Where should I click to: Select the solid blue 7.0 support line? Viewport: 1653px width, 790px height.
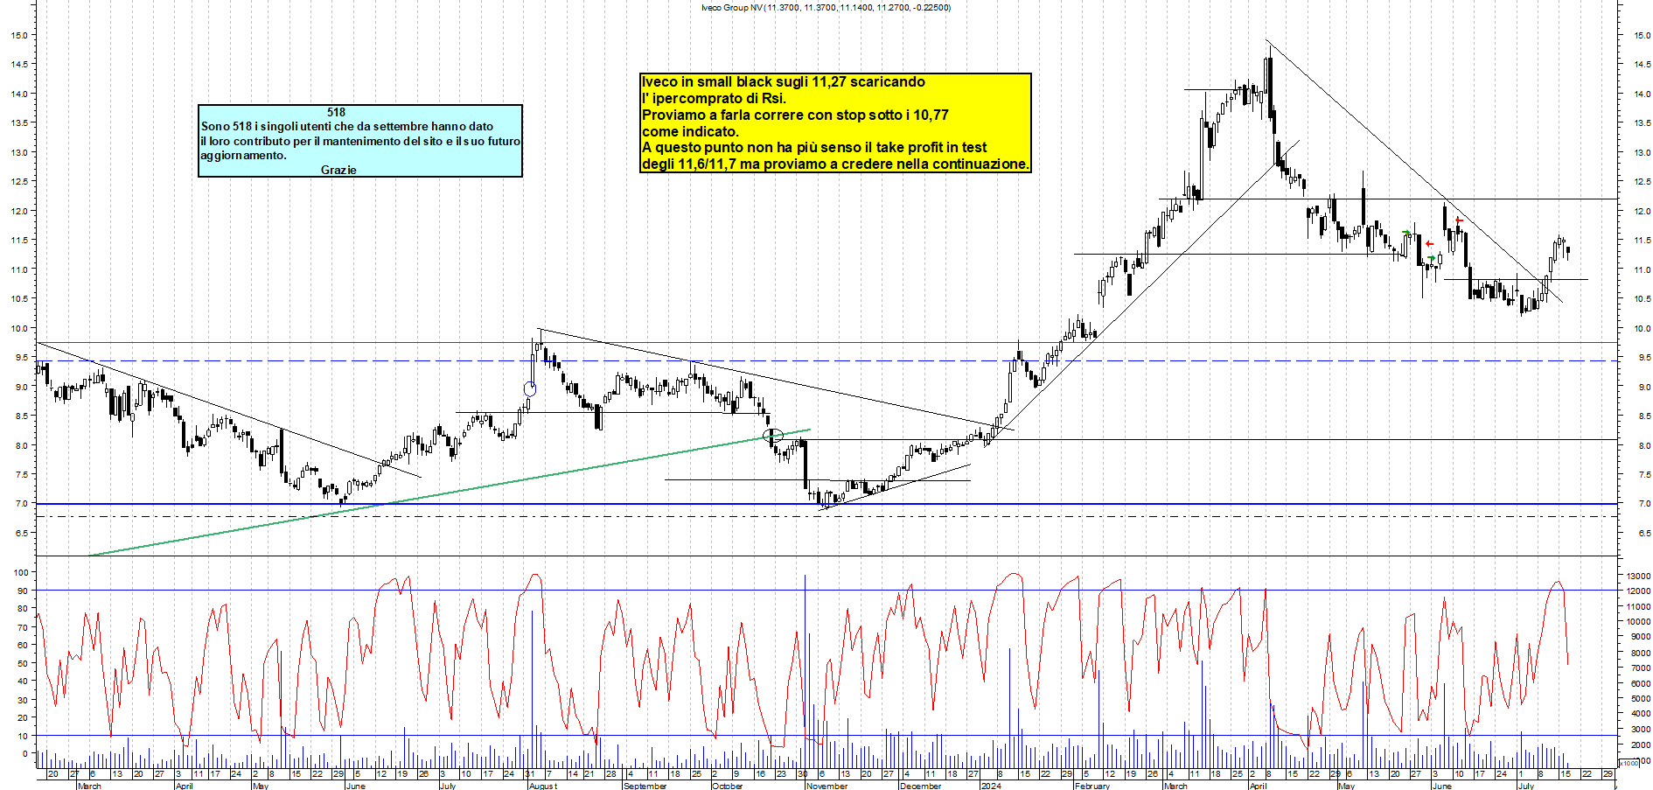[826, 504]
